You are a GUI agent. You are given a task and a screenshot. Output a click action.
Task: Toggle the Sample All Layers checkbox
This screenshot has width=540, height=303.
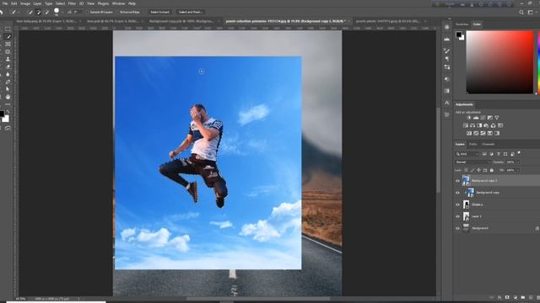tap(88, 12)
